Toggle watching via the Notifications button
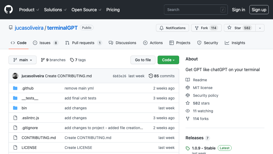This screenshot has width=273, height=154. pyautogui.click(x=172, y=28)
